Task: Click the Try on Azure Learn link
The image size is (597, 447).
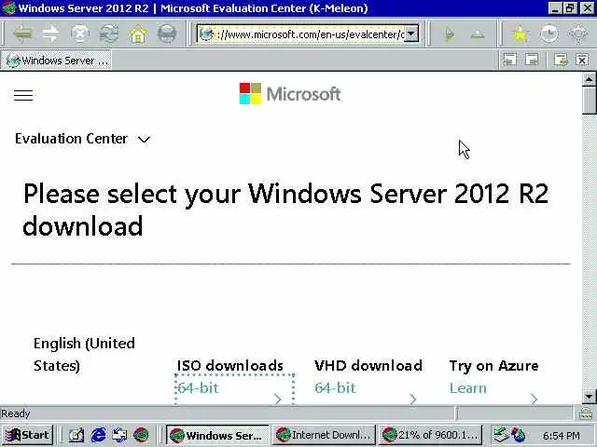Action: point(468,388)
